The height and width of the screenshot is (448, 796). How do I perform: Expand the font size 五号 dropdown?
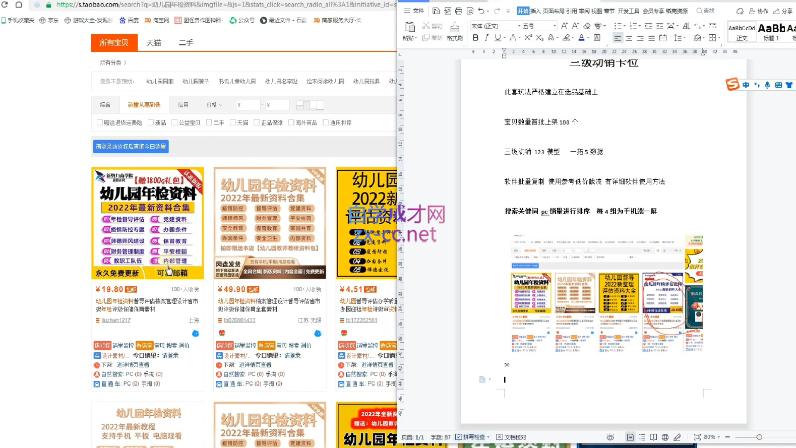(555, 26)
